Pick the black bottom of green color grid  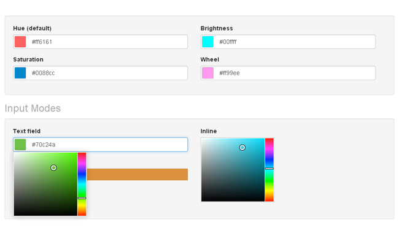(45, 213)
